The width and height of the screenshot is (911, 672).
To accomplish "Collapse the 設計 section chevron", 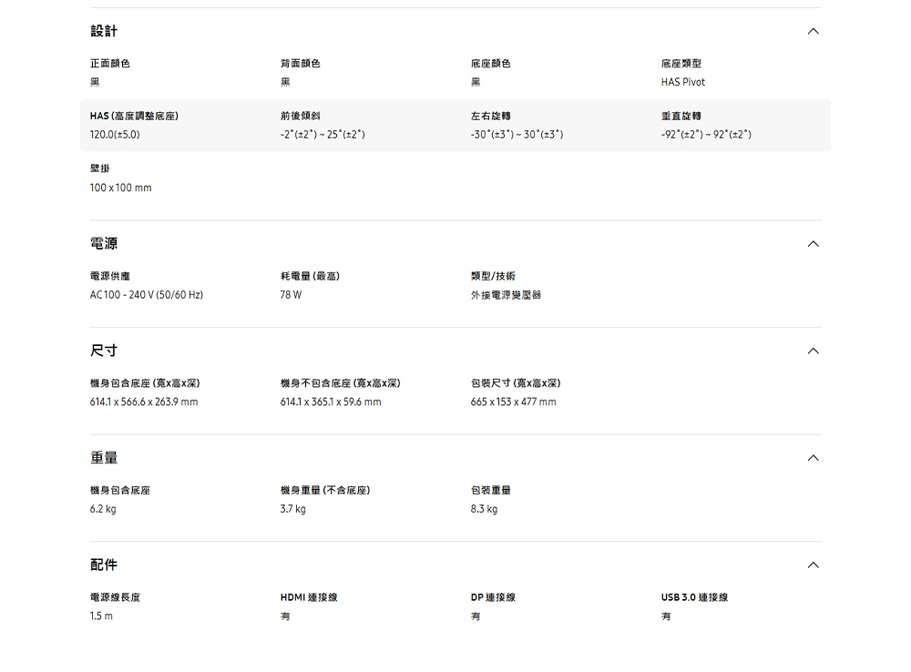I will tap(813, 31).
